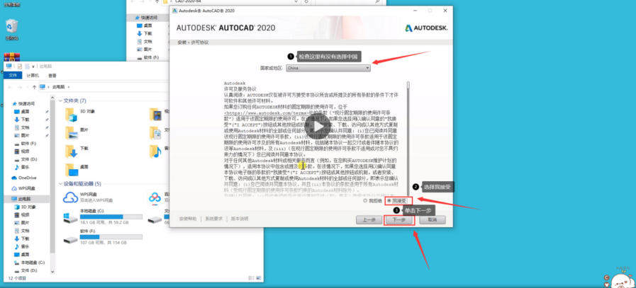The image size is (636, 288).
Task: Select 图片 in the back CAD-2020-64 Explorer window
Action: click(145, 50)
